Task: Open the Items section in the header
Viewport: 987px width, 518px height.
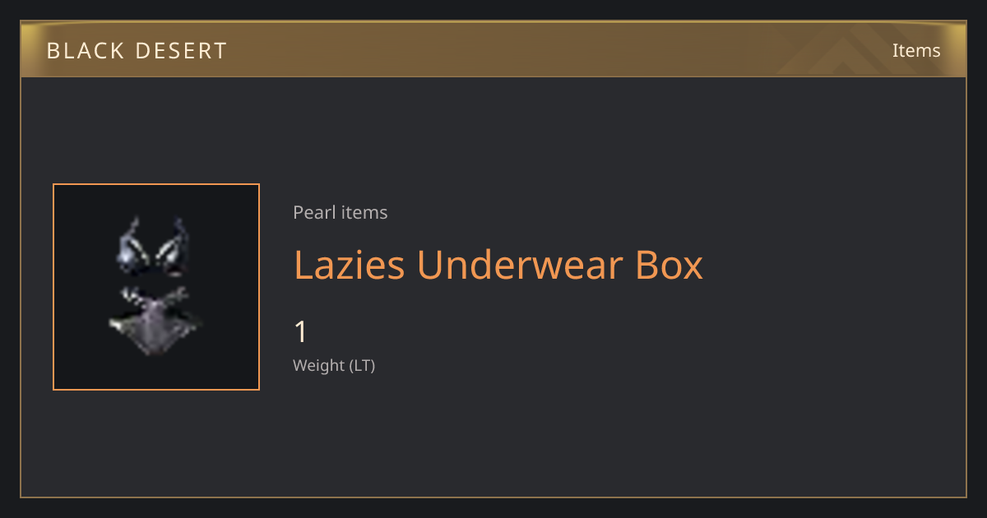Action: tap(916, 50)
